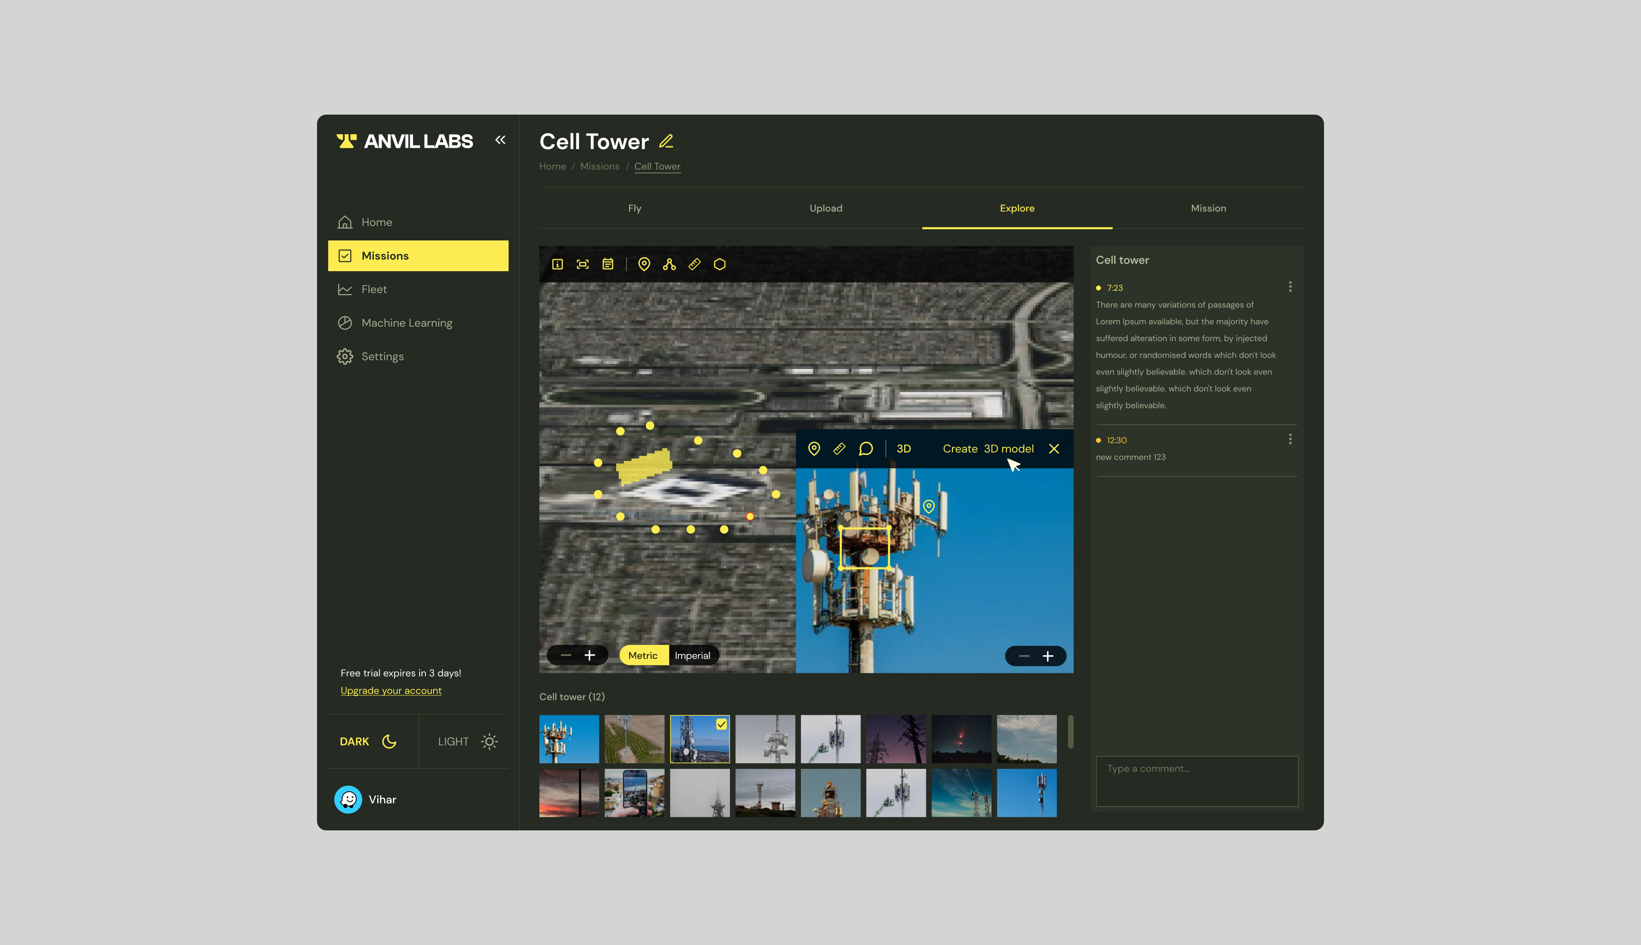Open the Mission tab
This screenshot has height=945, width=1641.
tap(1208, 208)
